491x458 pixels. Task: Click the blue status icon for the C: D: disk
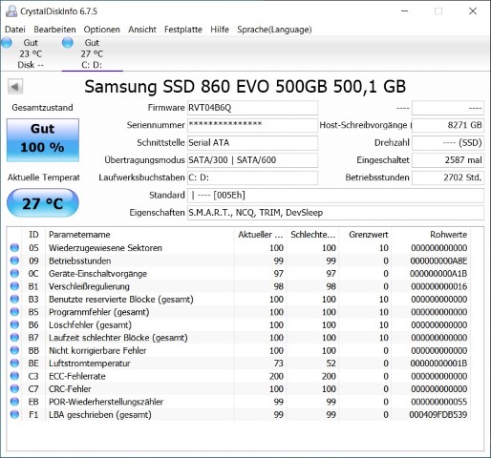(x=67, y=43)
